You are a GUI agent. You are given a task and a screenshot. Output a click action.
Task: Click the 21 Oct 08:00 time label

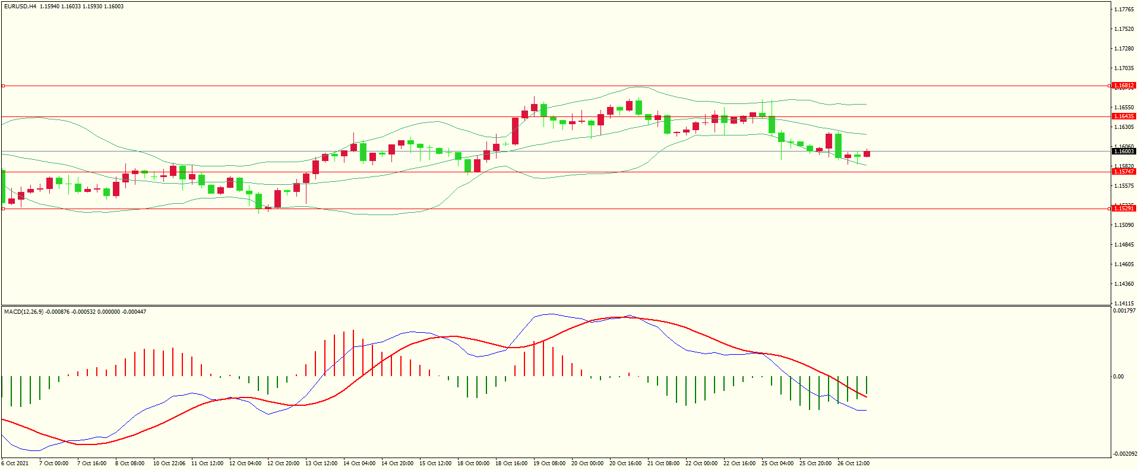(x=663, y=463)
